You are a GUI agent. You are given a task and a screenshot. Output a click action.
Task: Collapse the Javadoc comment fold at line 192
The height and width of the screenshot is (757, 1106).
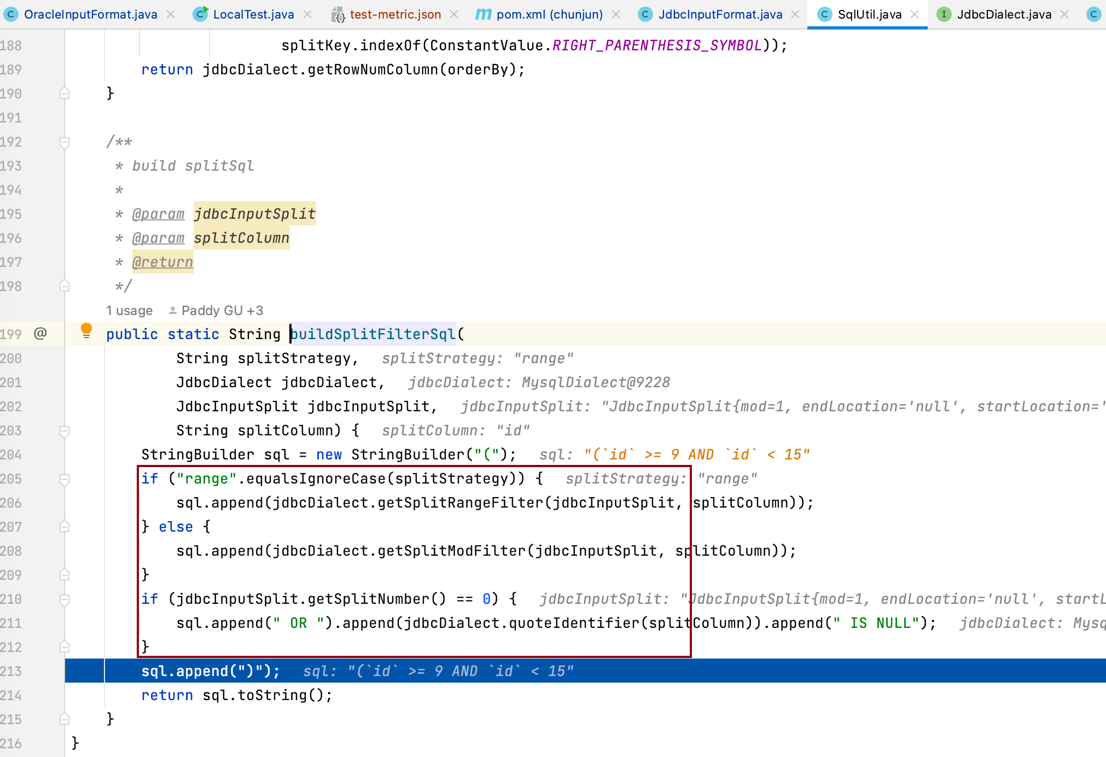(65, 142)
